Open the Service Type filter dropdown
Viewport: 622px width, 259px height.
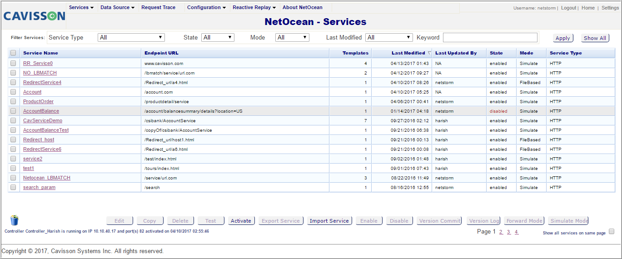click(131, 37)
